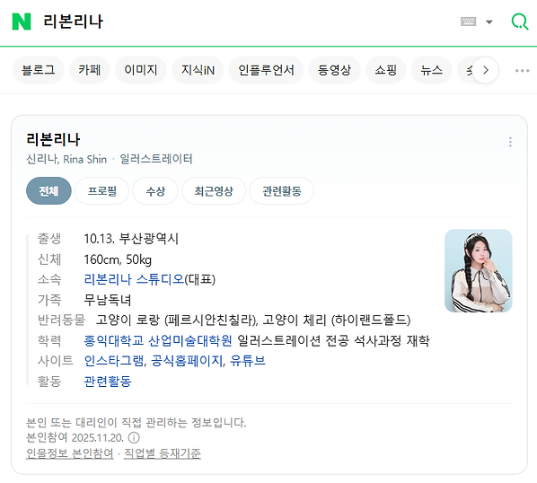The height and width of the screenshot is (483, 537).
Task: Click the green search magnifier icon
Action: (x=520, y=22)
